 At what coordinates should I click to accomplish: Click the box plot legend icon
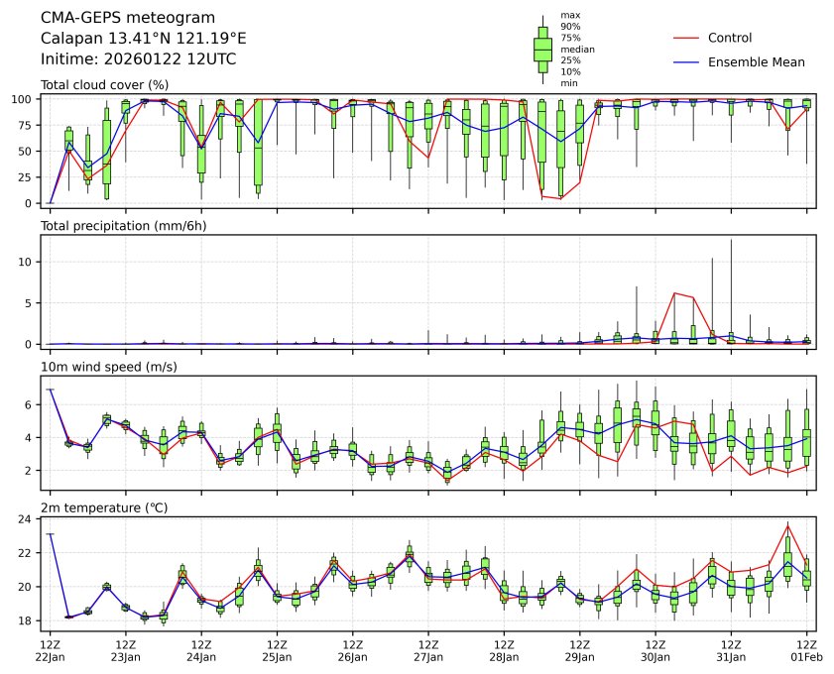click(x=542, y=50)
